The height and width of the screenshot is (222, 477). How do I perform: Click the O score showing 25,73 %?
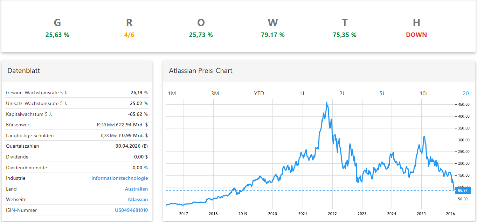click(201, 35)
